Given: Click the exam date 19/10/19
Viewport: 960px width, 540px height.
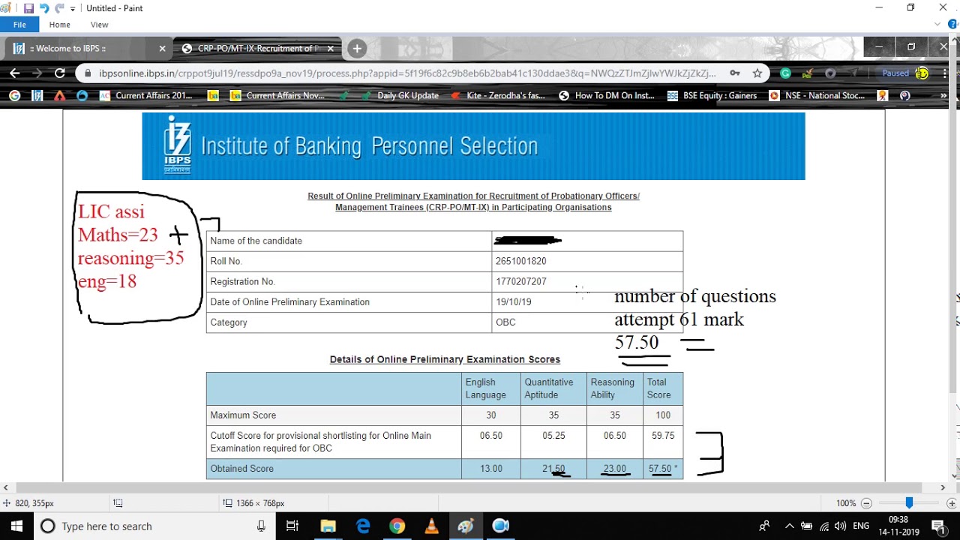Looking at the screenshot, I should 513,301.
